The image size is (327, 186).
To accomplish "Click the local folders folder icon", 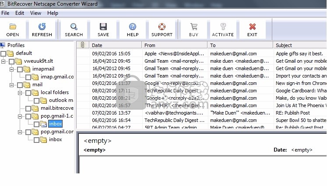I will coord(35,93).
